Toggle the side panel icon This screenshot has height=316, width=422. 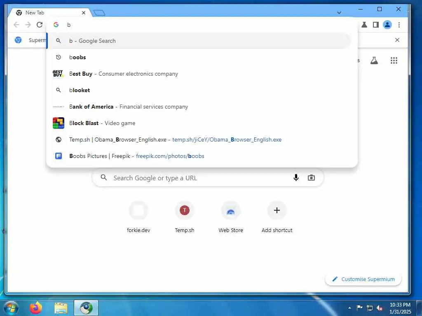point(376,25)
